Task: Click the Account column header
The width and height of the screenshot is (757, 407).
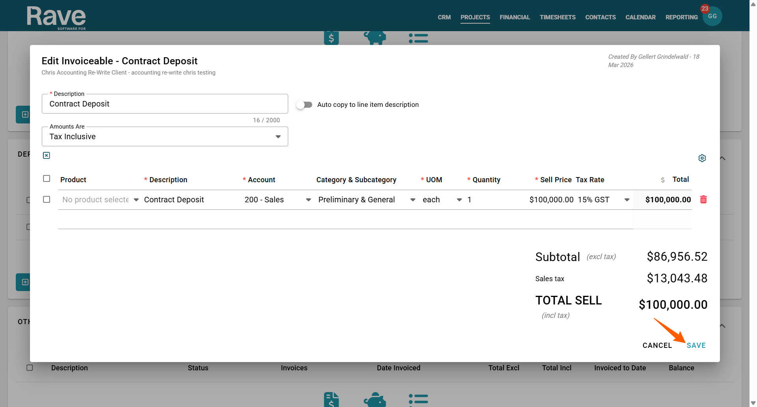Action: point(261,180)
